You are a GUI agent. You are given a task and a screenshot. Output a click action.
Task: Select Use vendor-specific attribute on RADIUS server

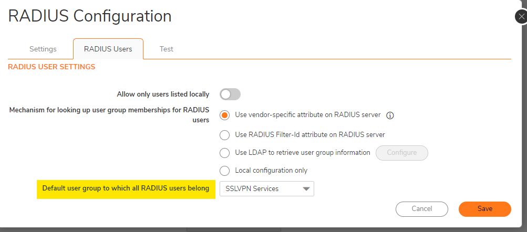point(225,115)
